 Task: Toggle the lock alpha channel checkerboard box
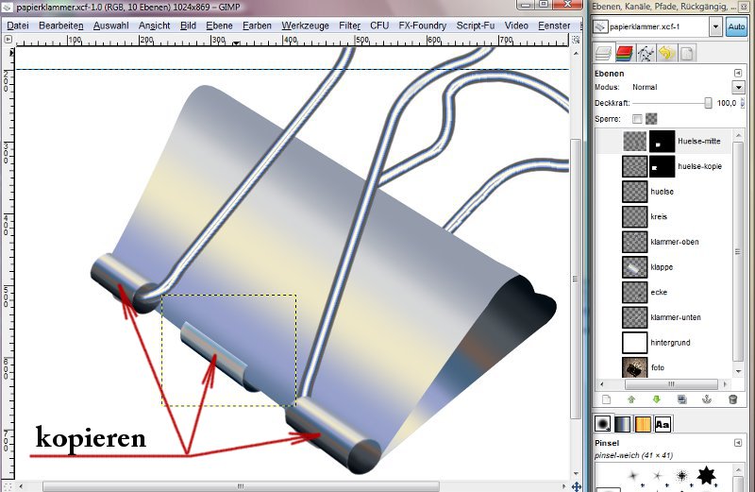(x=650, y=119)
